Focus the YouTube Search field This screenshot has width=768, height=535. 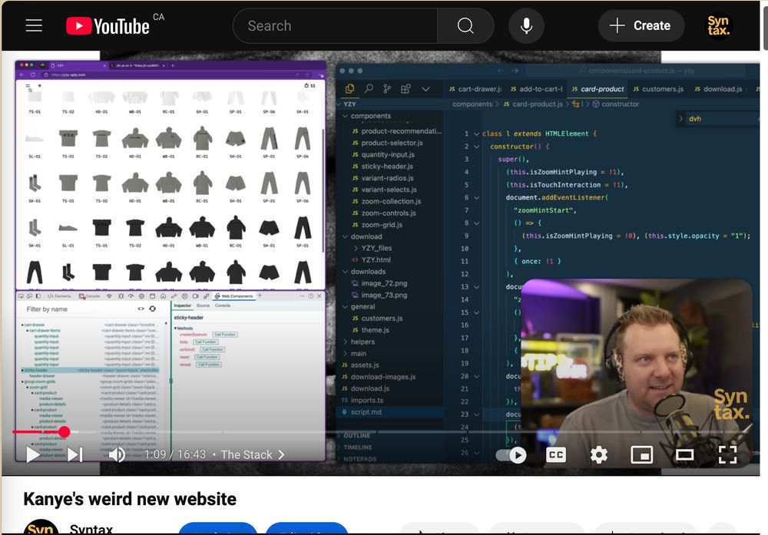tap(334, 26)
